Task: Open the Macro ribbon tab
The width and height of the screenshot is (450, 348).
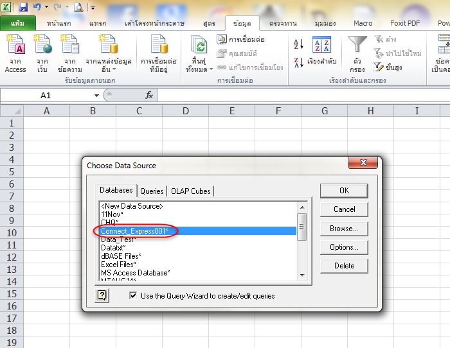Action: point(363,23)
